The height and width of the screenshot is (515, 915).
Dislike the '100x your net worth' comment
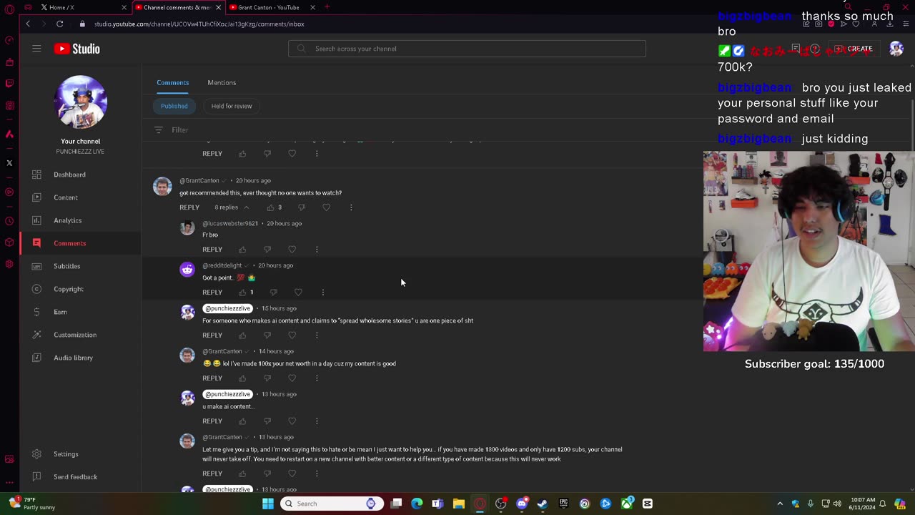(x=267, y=378)
